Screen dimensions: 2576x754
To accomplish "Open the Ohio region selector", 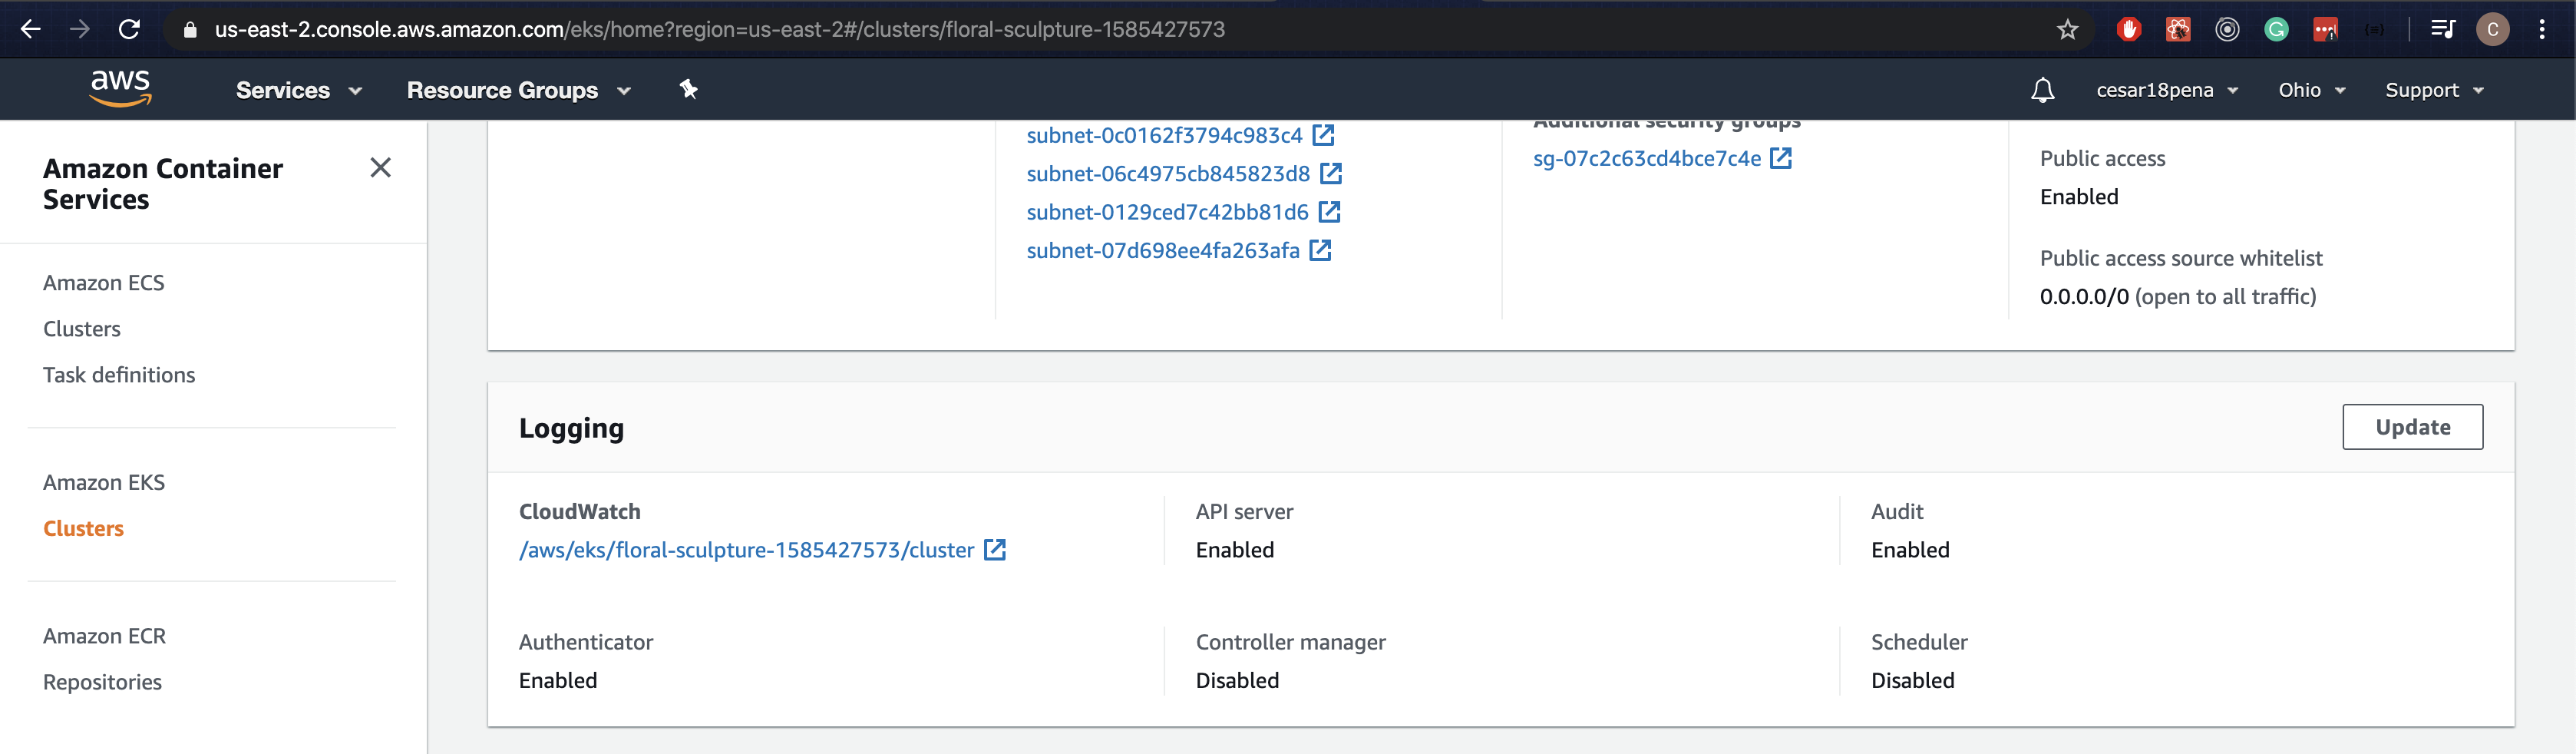I will click(x=2312, y=90).
